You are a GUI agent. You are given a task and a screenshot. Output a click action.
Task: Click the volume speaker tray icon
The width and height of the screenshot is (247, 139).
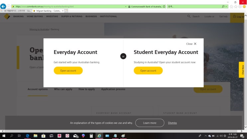coord(221,136)
